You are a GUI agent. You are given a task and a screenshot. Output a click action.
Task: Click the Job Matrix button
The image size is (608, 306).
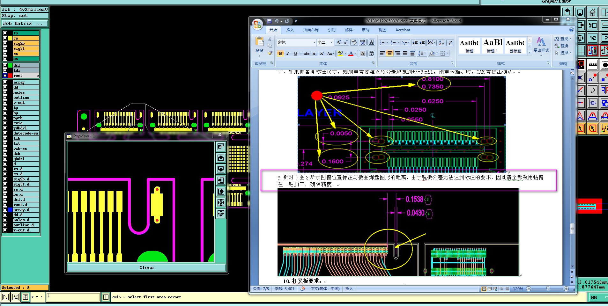25,24
